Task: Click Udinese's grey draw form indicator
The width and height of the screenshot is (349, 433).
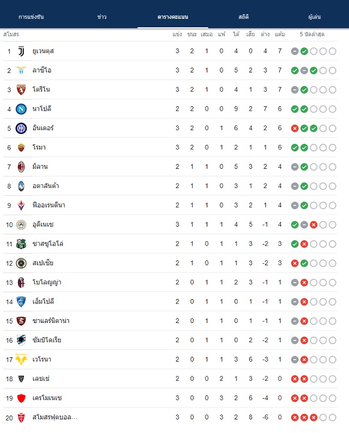Action: (x=304, y=225)
